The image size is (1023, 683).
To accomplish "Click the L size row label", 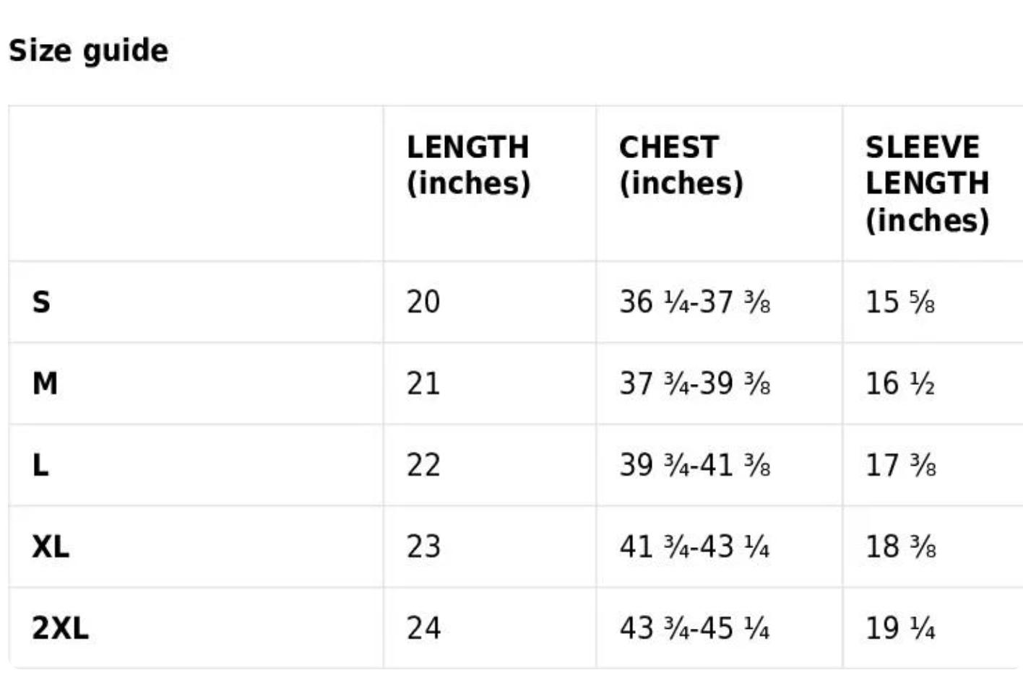I will [40, 465].
